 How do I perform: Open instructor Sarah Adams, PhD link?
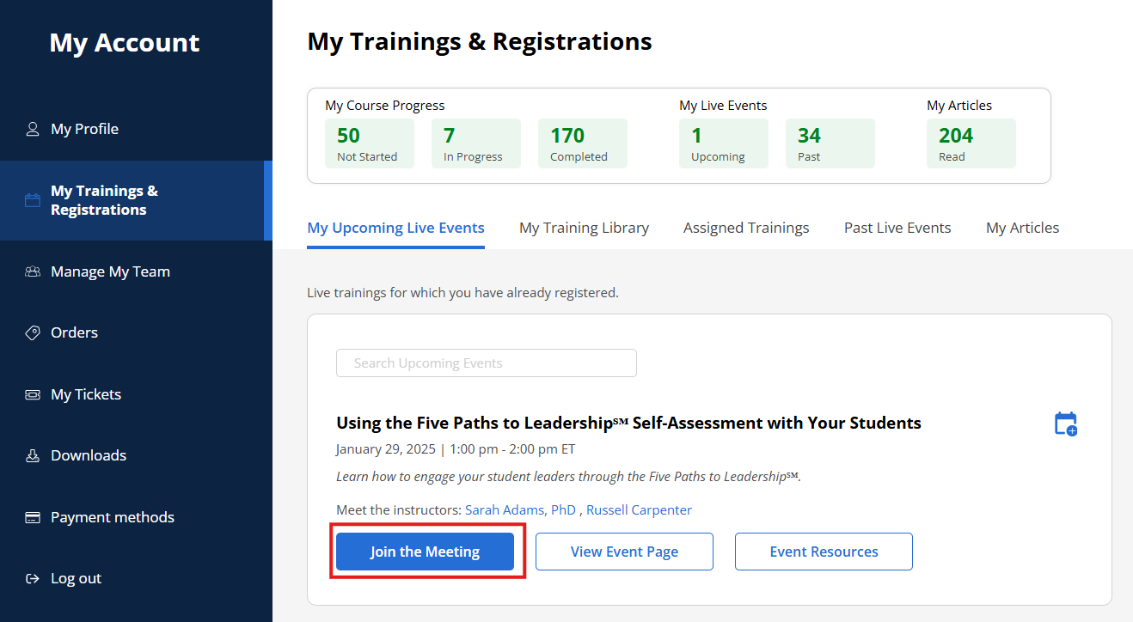(x=520, y=509)
